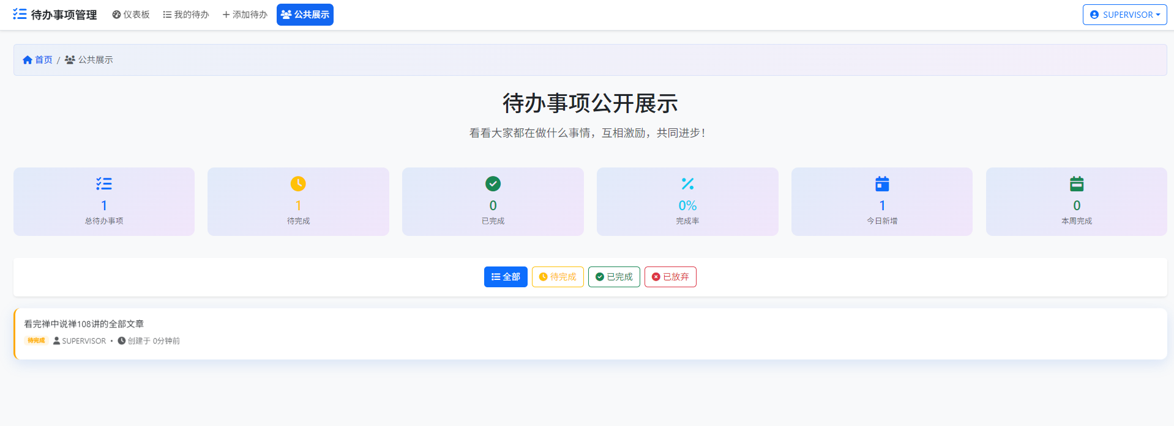Follow the 首页 breadcrumb link
Image resolution: width=1174 pixels, height=426 pixels.
click(43, 60)
